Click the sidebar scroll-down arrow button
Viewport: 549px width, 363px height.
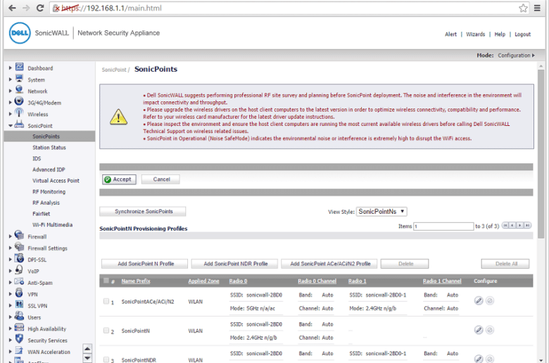pos(87,358)
